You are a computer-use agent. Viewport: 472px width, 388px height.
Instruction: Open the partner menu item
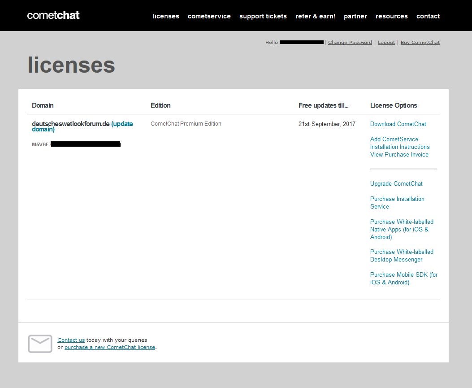coord(355,16)
